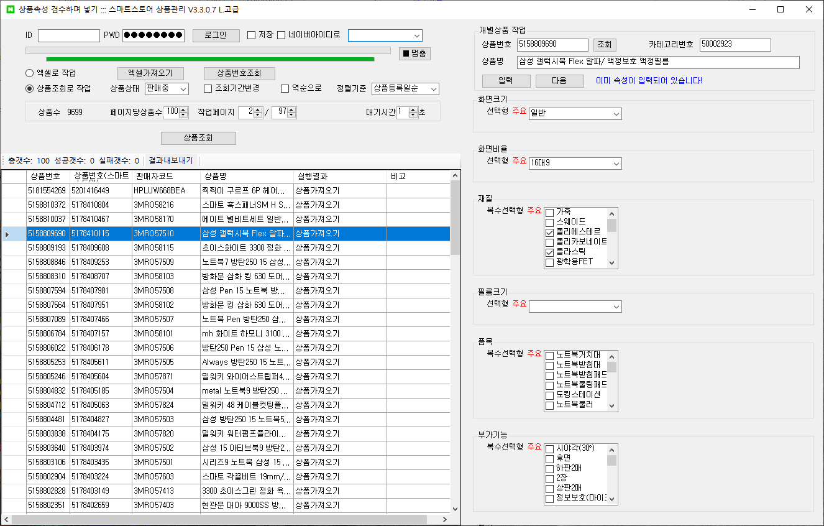Enable the 역순으로 checkbox
Screen dimensions: 824x526
pyautogui.click(x=285, y=88)
